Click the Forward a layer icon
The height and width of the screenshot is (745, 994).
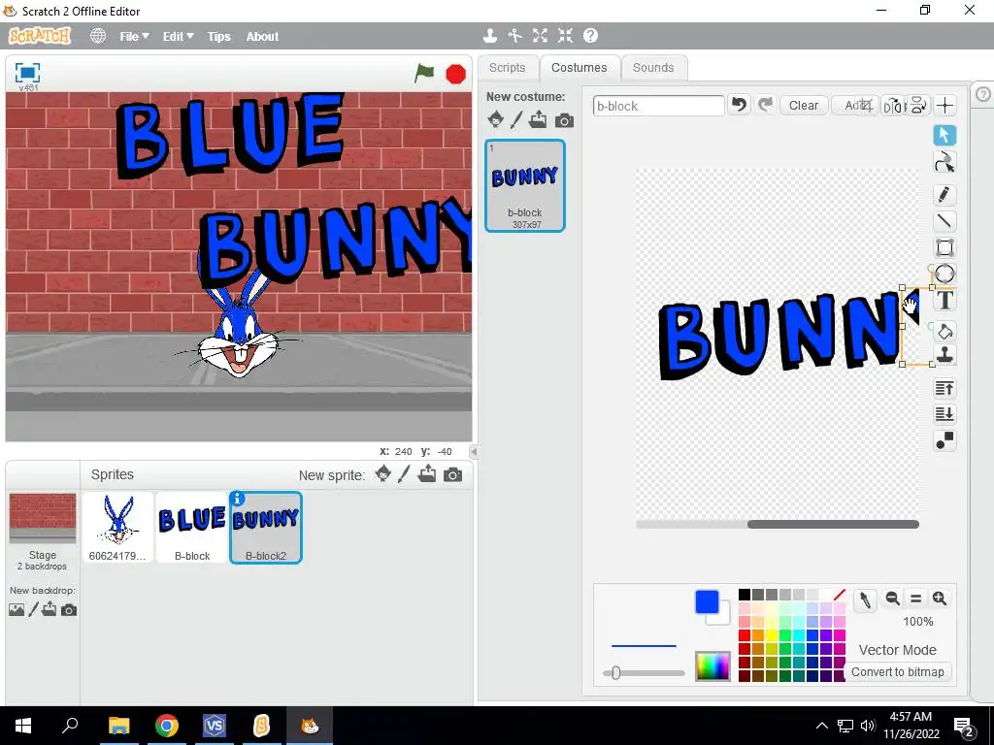click(944, 388)
